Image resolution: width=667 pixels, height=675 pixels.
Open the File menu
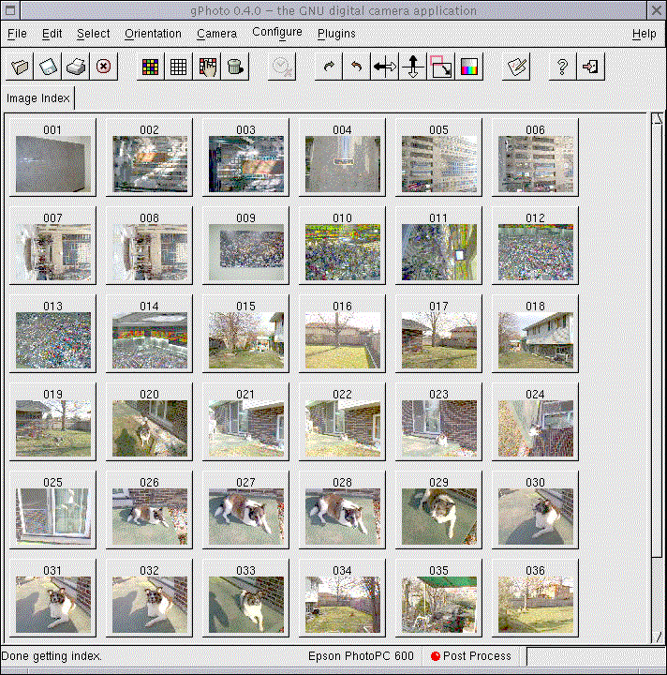click(x=17, y=34)
